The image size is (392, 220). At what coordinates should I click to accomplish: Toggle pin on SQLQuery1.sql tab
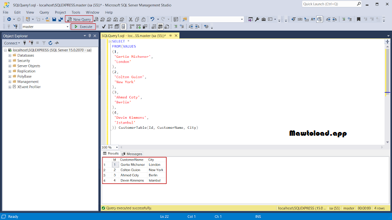point(170,36)
